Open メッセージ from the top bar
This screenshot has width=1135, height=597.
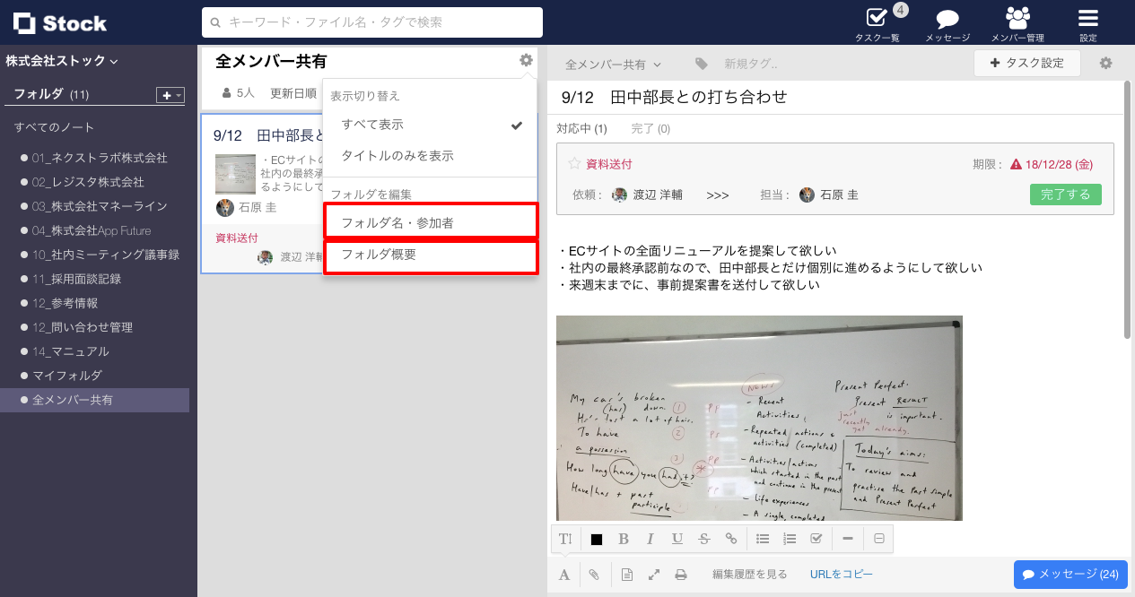(x=947, y=22)
